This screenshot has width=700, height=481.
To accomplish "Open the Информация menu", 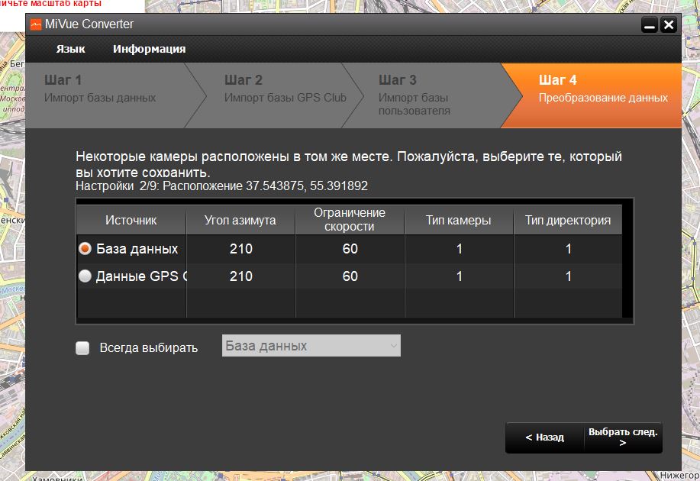I will click(x=149, y=49).
